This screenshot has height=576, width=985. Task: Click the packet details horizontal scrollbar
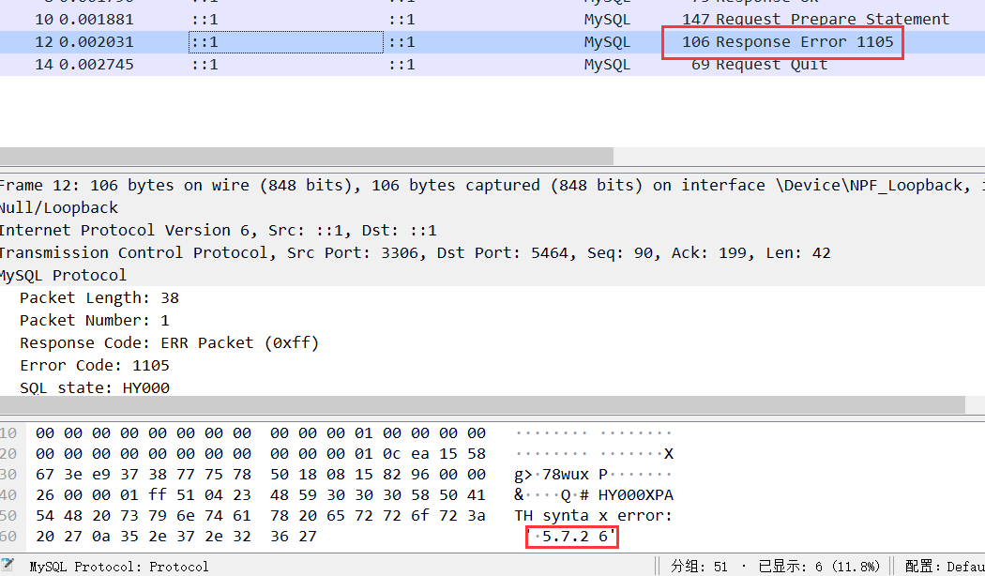click(481, 404)
